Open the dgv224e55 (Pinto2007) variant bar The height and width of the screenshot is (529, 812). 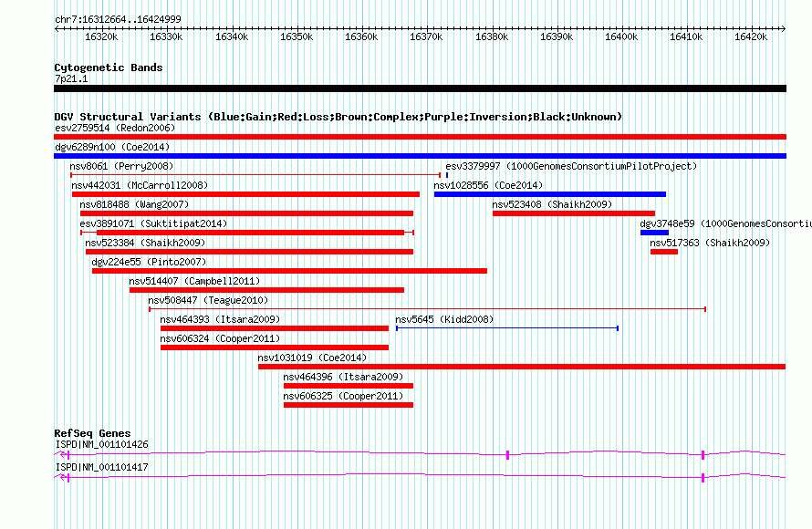[x=289, y=271]
